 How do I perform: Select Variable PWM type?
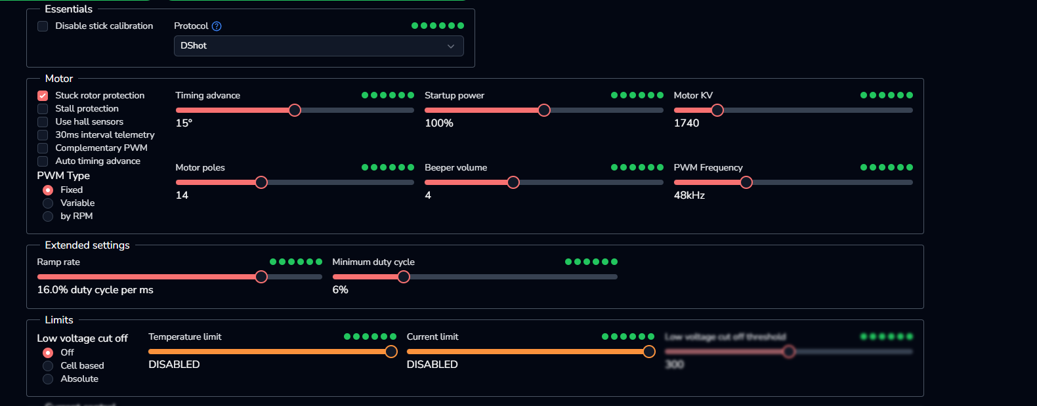[x=48, y=203]
